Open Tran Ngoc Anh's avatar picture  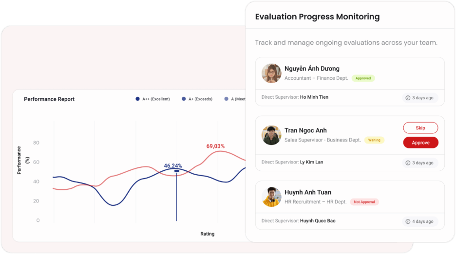point(271,135)
